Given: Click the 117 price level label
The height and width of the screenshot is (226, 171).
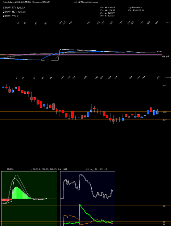Looking at the screenshot, I should pyautogui.click(x=165, y=120).
